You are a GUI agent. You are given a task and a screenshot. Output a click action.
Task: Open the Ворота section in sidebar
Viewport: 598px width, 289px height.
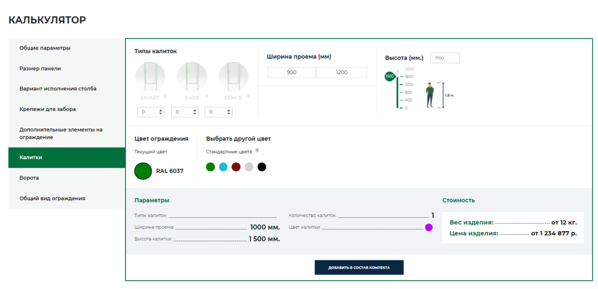coord(67,177)
